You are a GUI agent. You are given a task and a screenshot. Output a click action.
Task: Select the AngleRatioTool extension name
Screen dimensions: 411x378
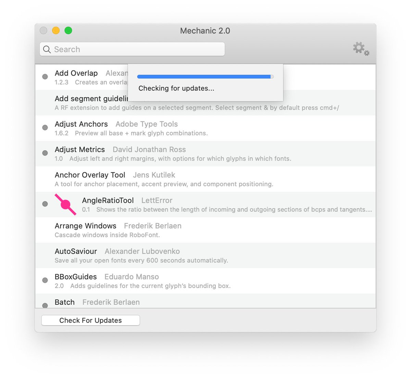pyautogui.click(x=108, y=200)
